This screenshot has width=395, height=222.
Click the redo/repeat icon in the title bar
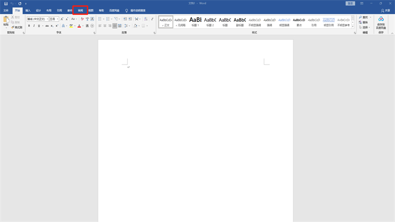pyautogui.click(x=20, y=3)
